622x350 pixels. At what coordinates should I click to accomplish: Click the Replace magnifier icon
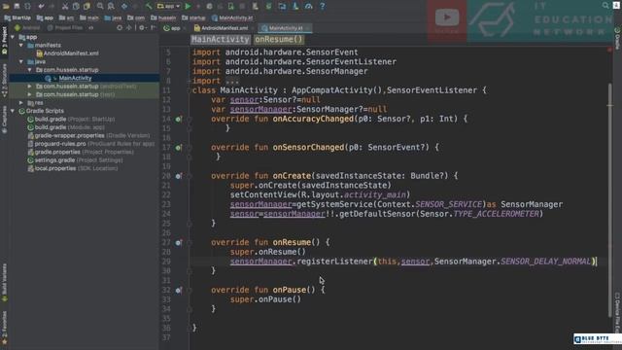click(111, 6)
